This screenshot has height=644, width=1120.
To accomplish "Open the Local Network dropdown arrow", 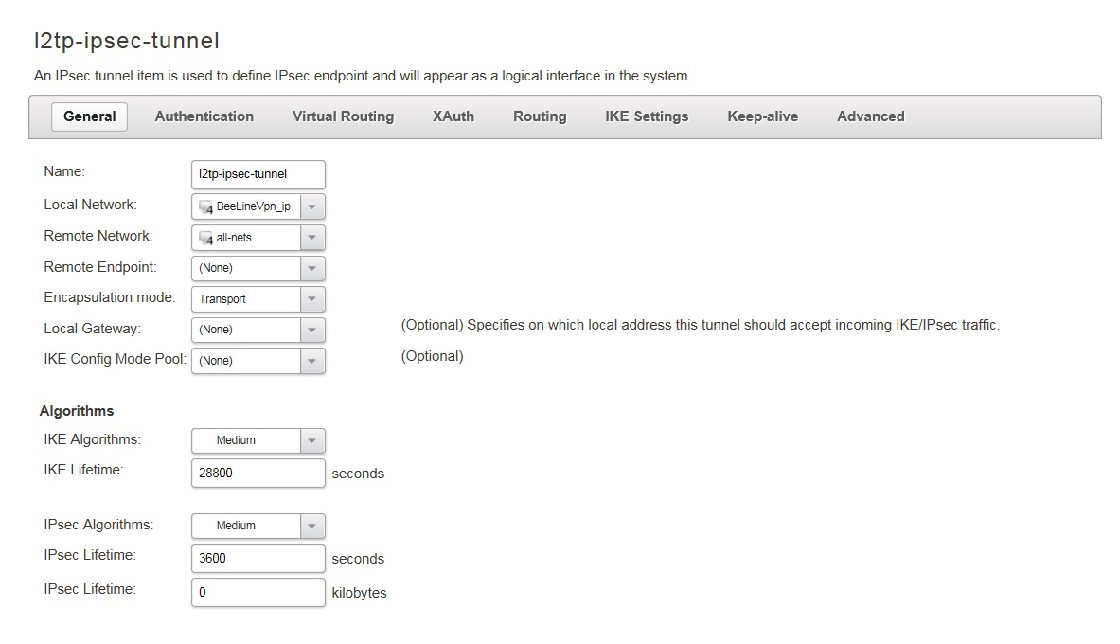I will pos(312,206).
